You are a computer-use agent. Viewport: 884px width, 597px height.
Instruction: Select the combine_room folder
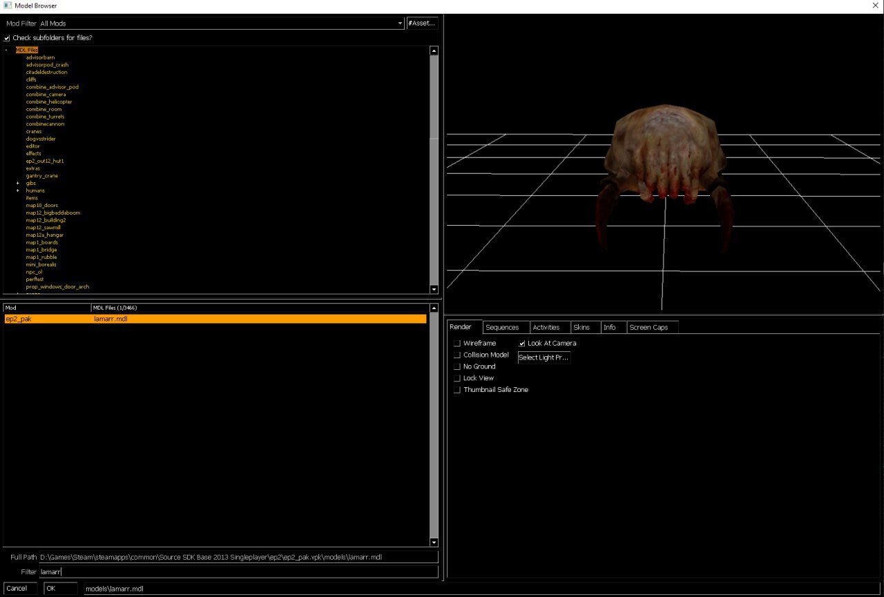tap(44, 109)
